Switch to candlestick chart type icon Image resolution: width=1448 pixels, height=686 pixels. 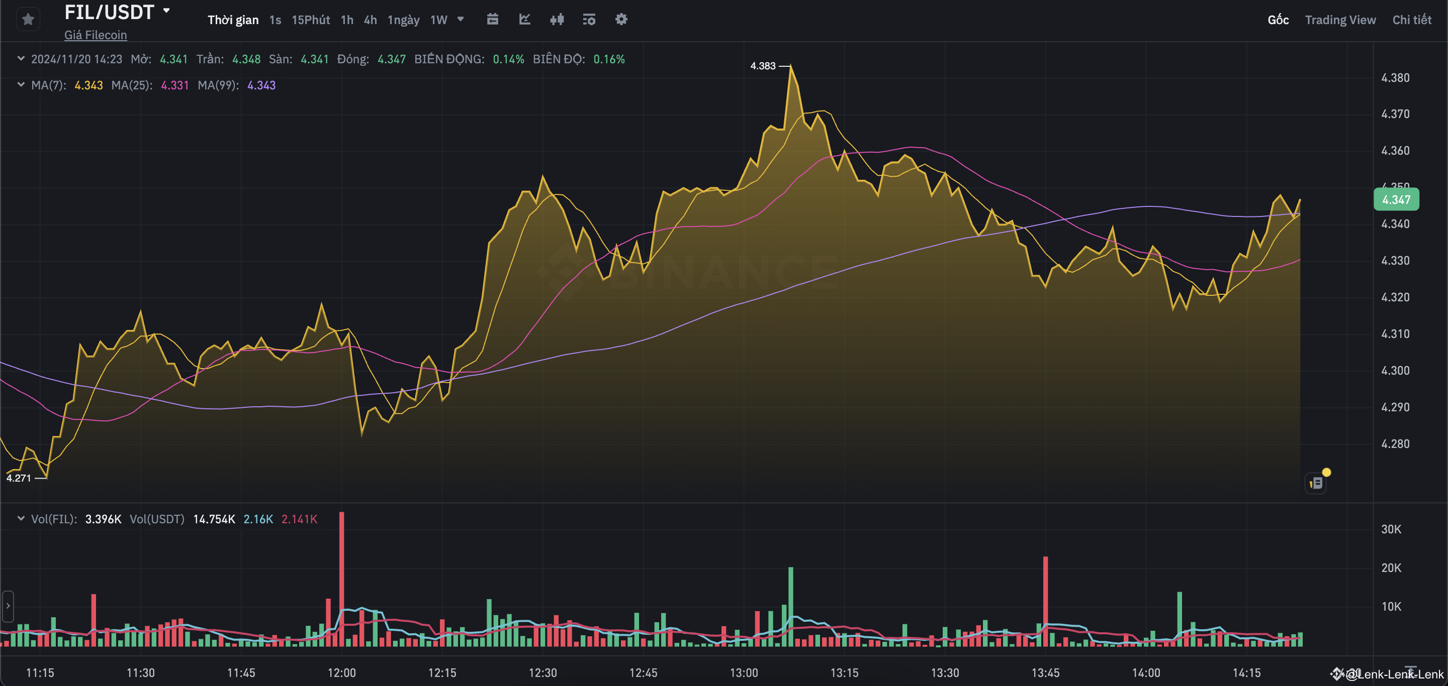pyautogui.click(x=557, y=20)
